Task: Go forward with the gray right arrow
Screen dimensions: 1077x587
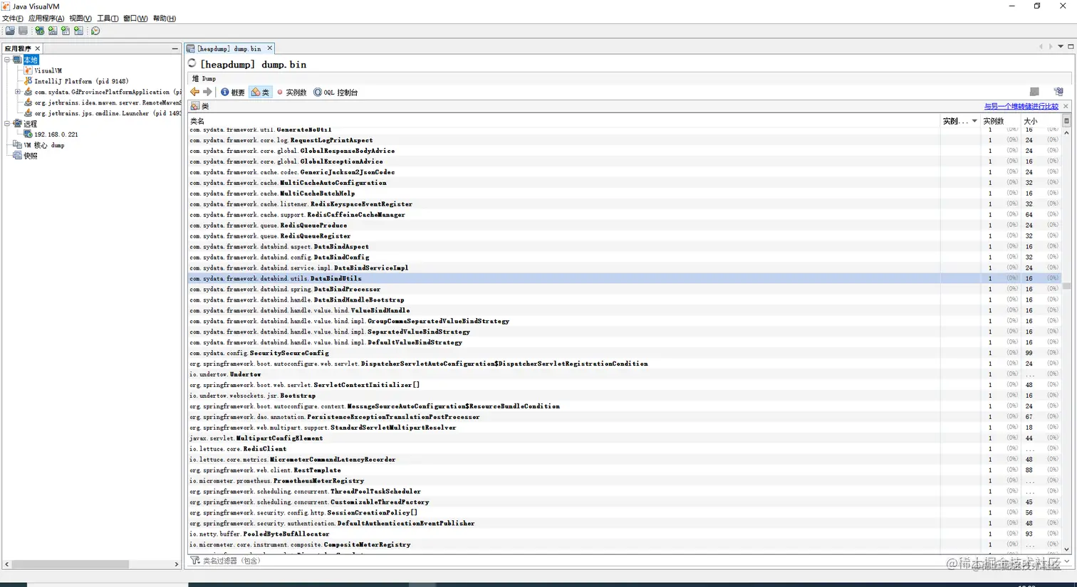Action: (207, 92)
